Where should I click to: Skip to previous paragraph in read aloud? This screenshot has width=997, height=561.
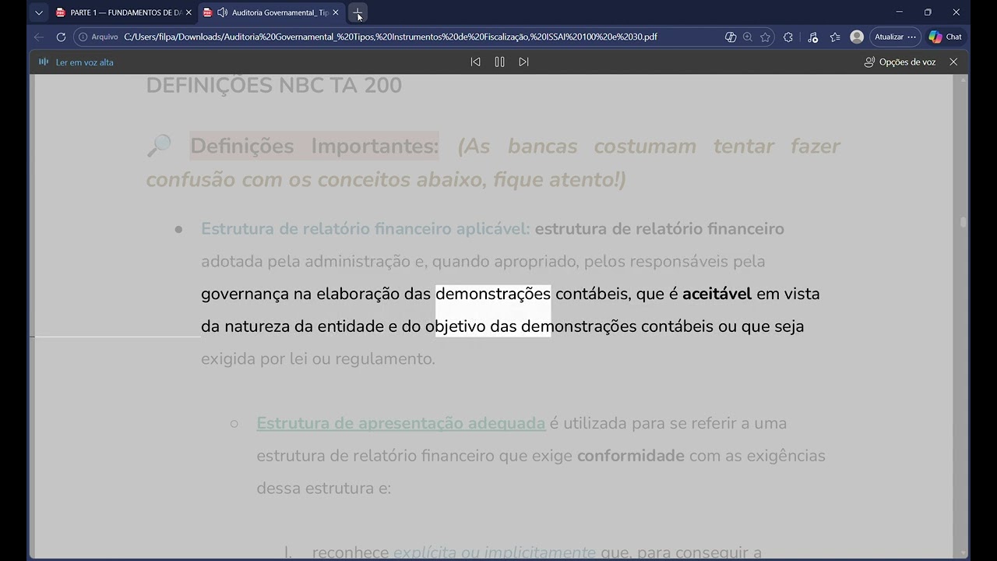[x=475, y=62]
